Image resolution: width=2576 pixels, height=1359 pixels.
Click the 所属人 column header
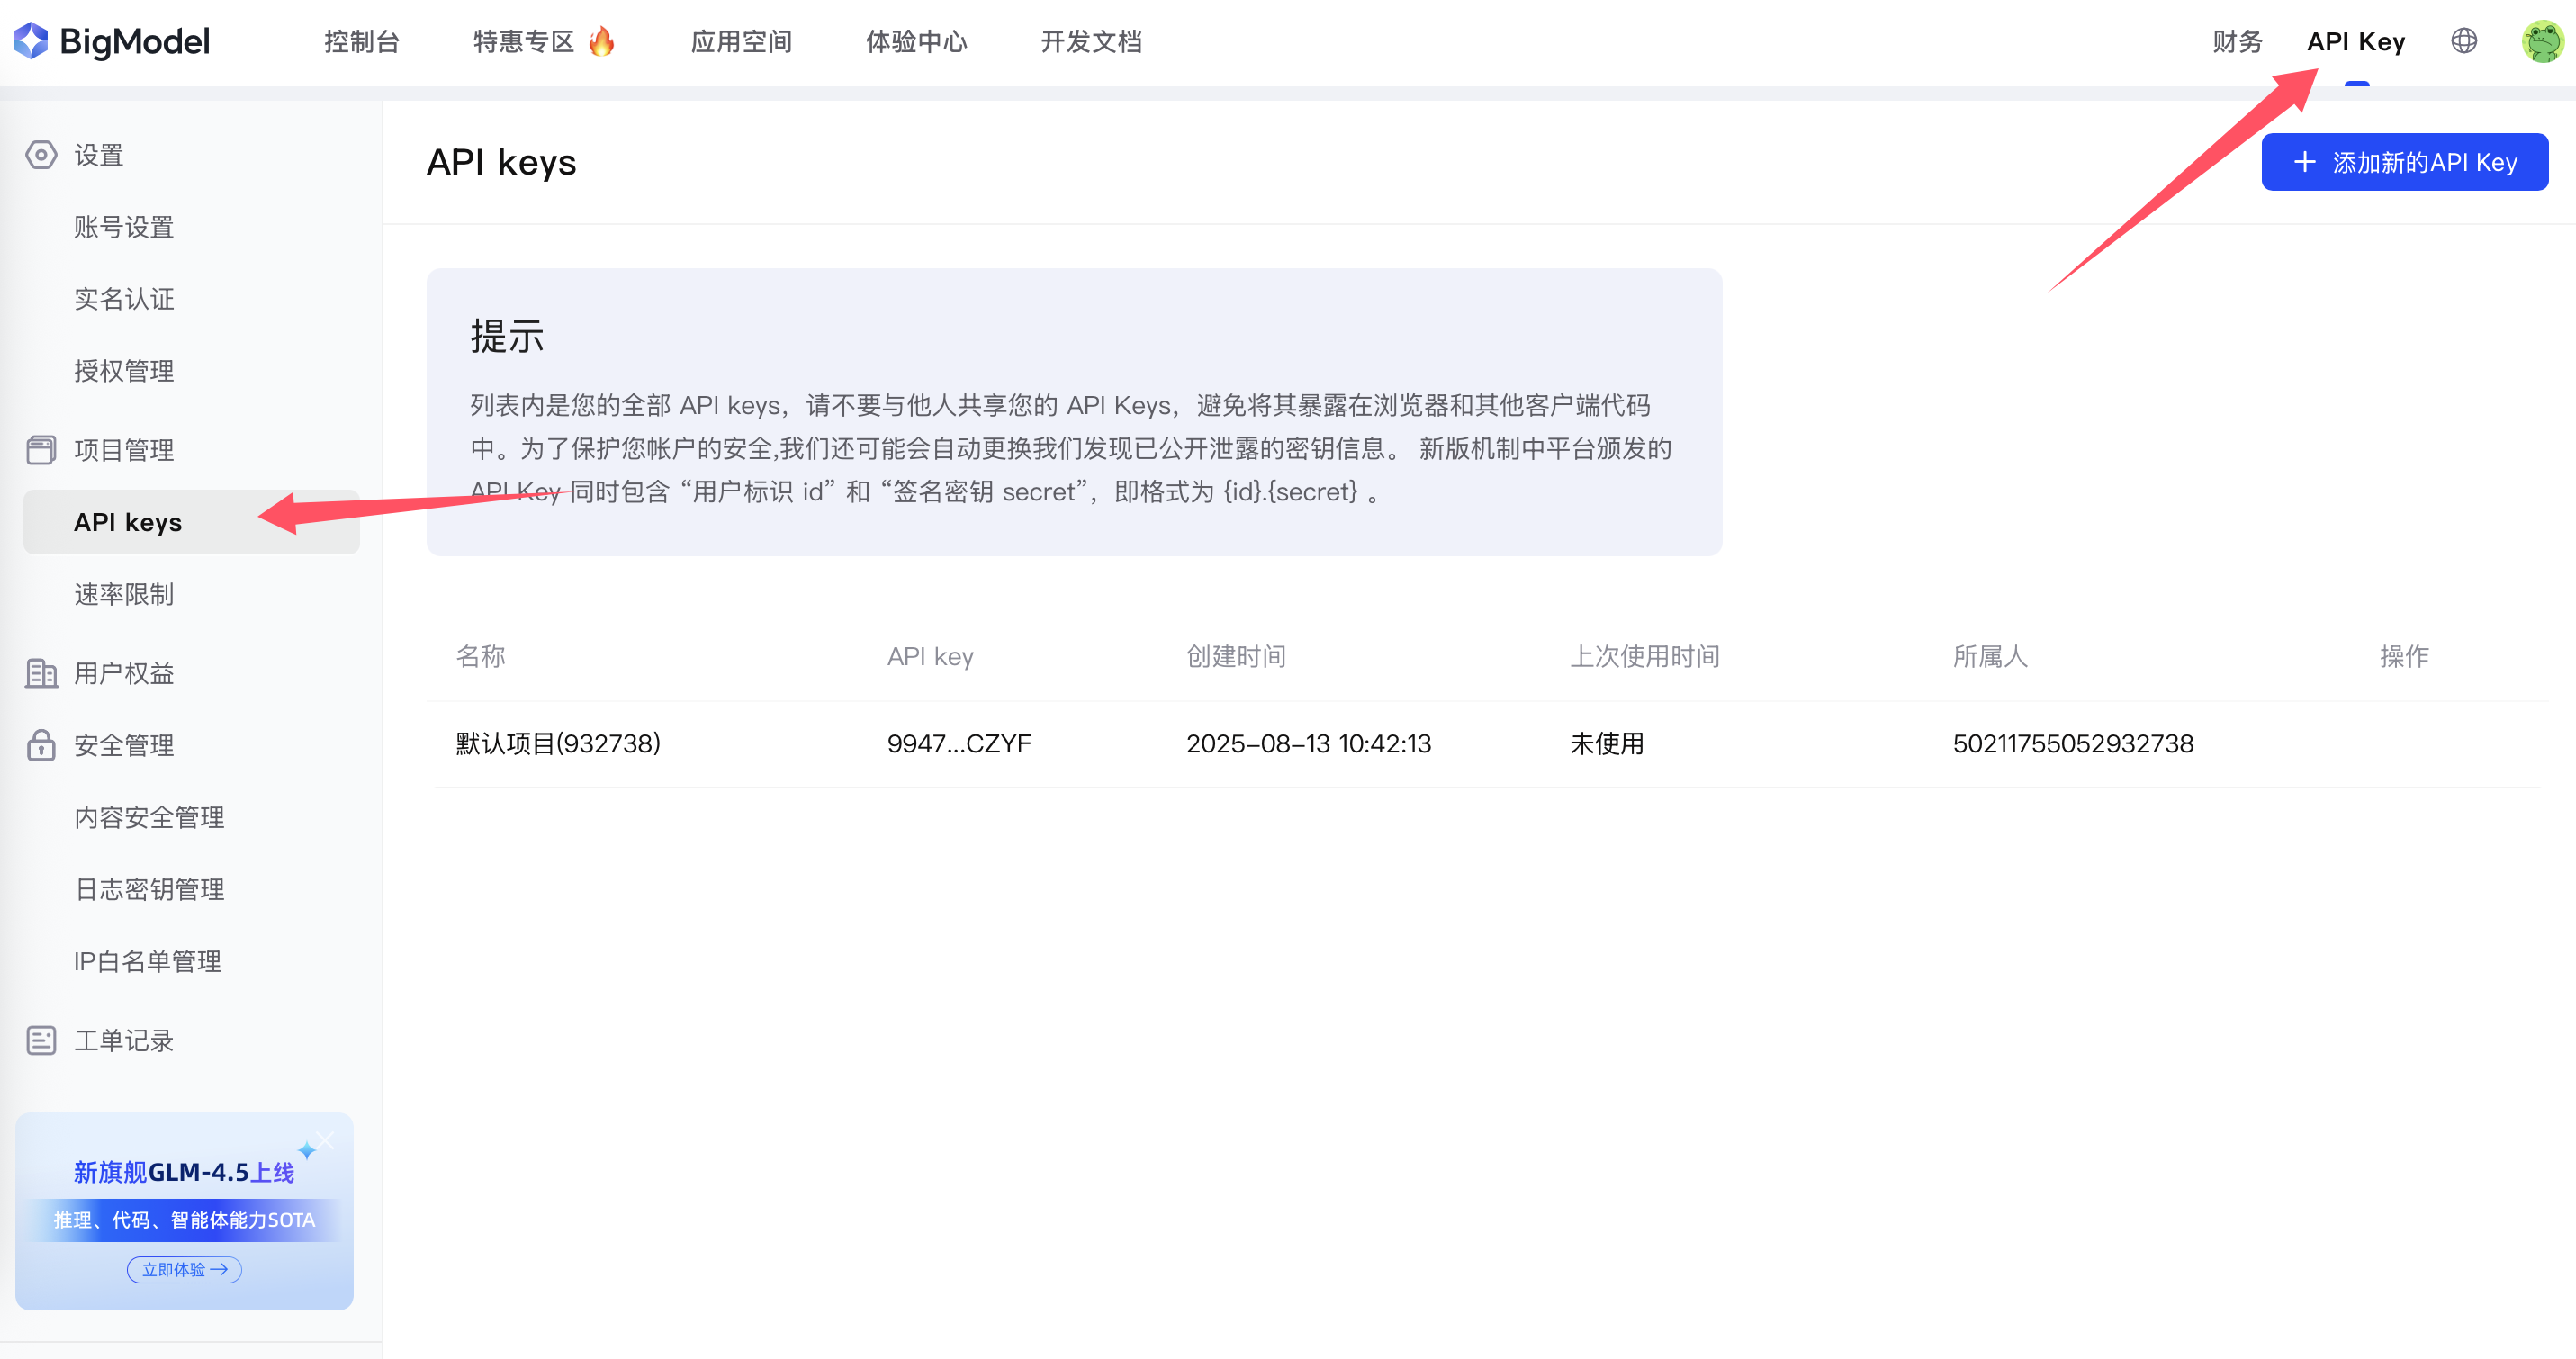coord(1990,656)
